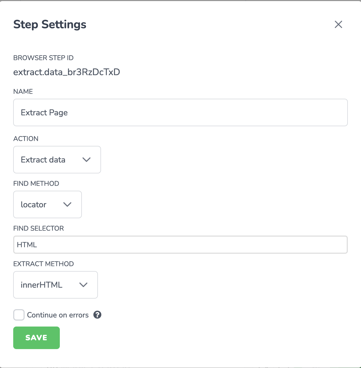
Task: Open the help tooltip for Continue on errors
Action: tap(97, 315)
